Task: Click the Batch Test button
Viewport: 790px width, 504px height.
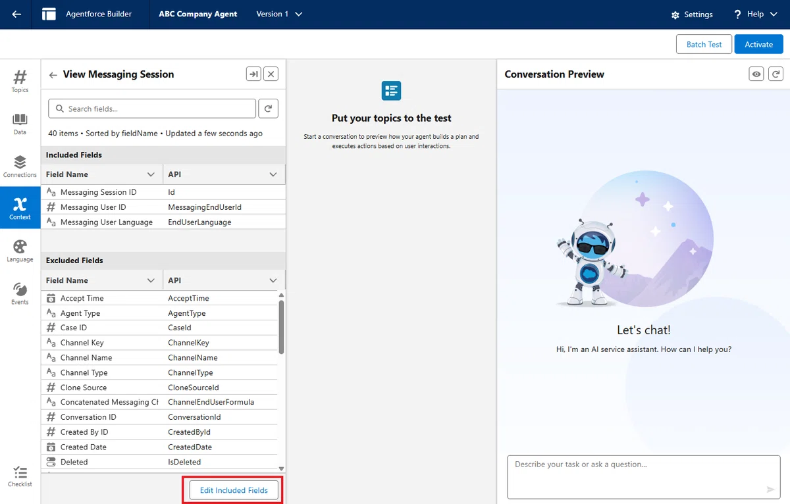Action: [704, 44]
